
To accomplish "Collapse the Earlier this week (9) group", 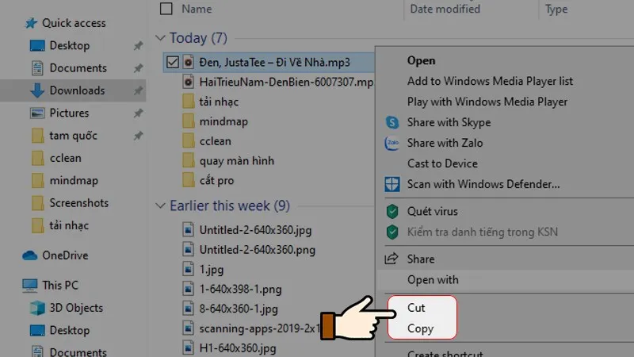I will point(161,205).
